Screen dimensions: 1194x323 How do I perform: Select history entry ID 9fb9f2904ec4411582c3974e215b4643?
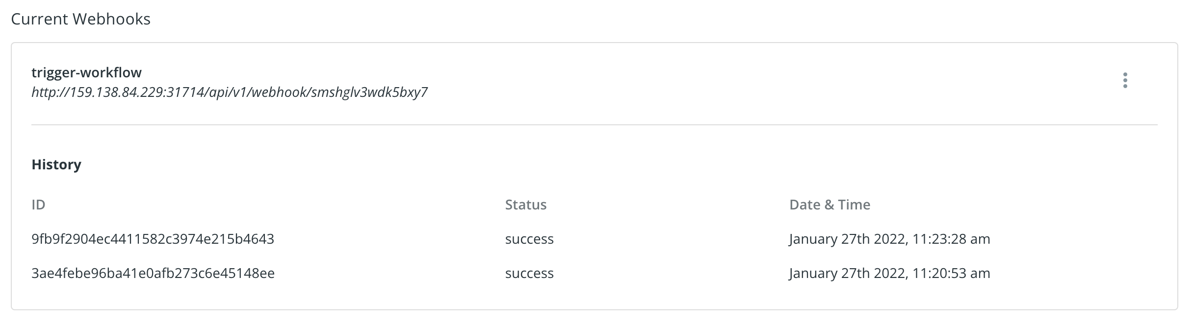point(153,239)
